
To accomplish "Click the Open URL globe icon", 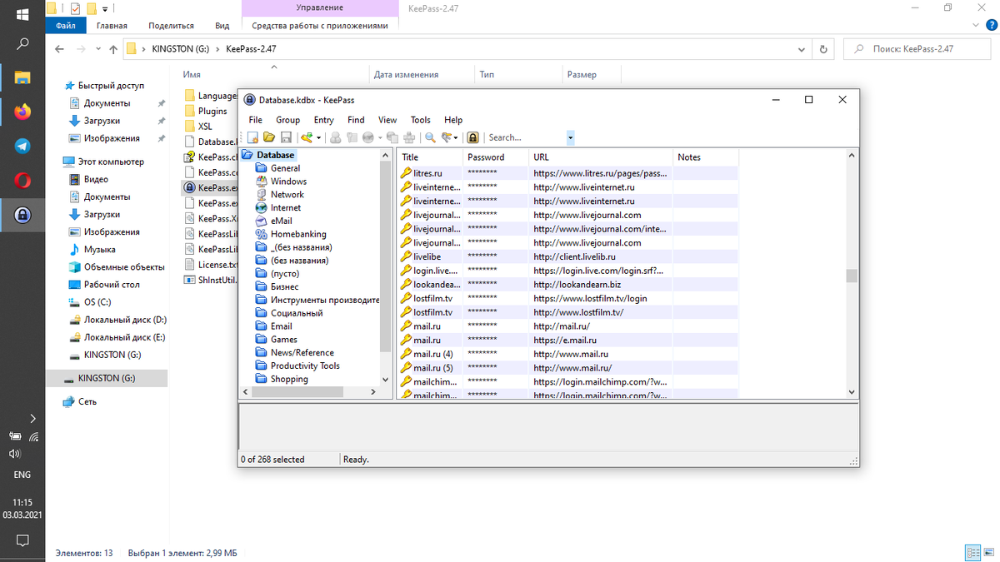I will 367,137.
